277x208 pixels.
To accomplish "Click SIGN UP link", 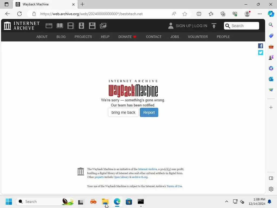I will (x=183, y=26).
